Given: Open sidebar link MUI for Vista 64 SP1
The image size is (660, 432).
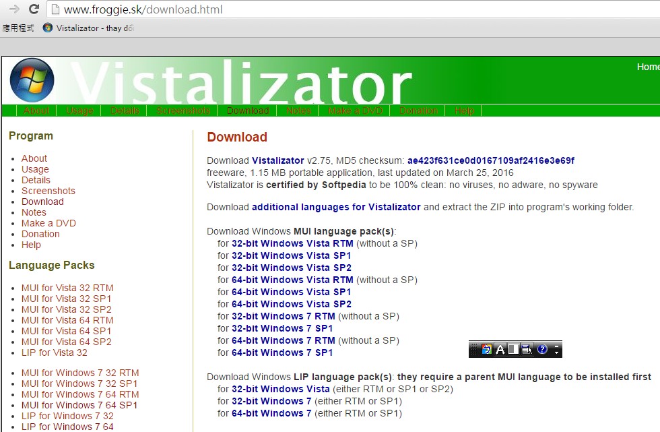Looking at the screenshot, I should (x=67, y=332).
